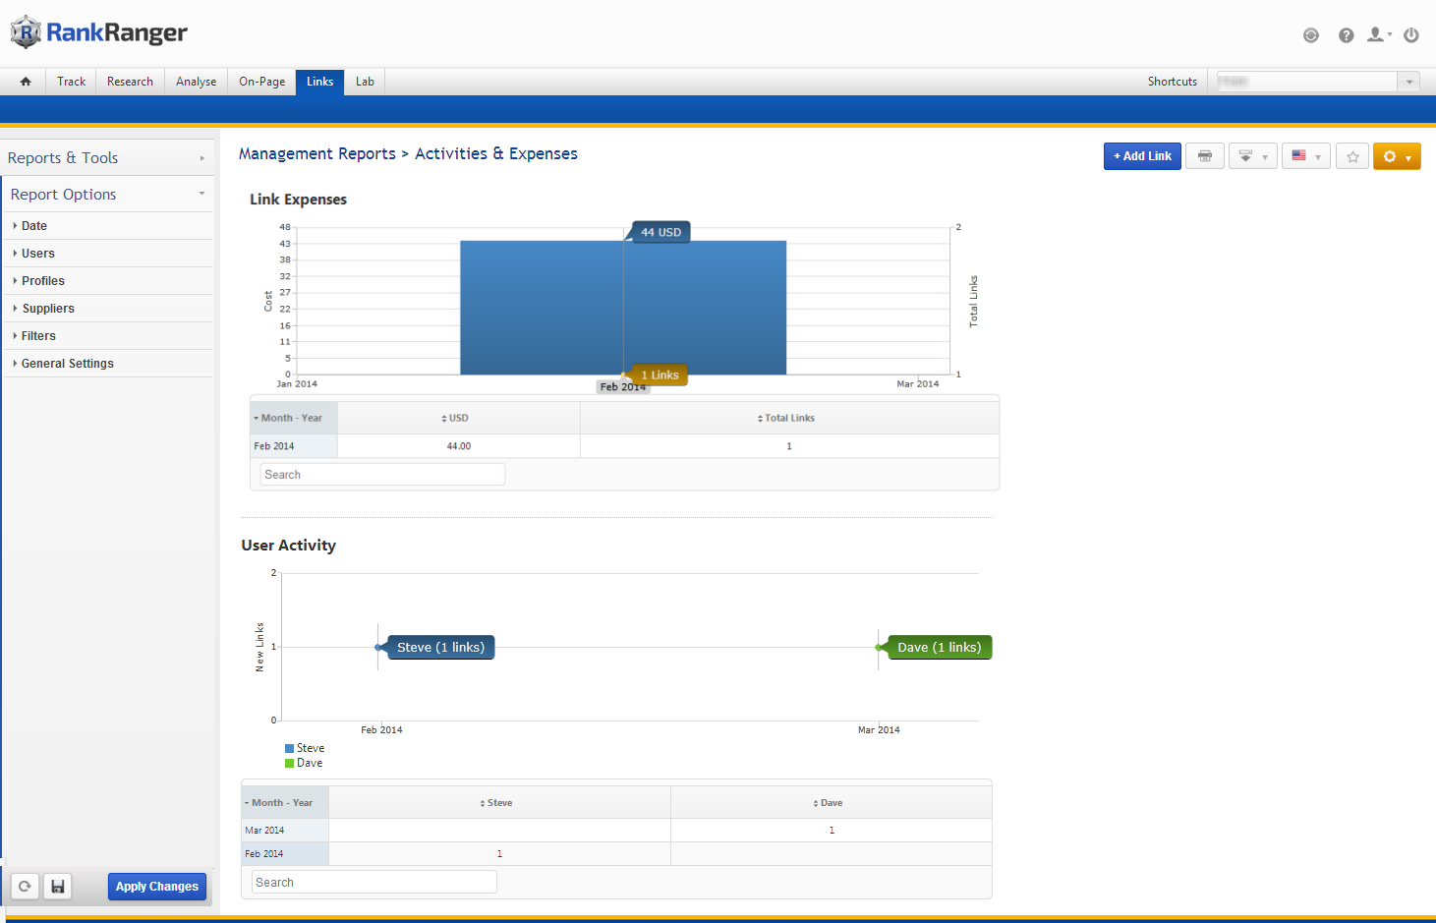Click the reset circular arrow icon
Screen dimensions: 1436x923
click(x=25, y=887)
